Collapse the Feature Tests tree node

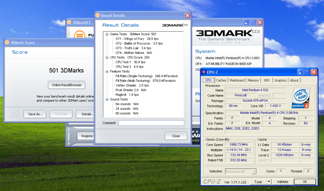tap(107, 71)
